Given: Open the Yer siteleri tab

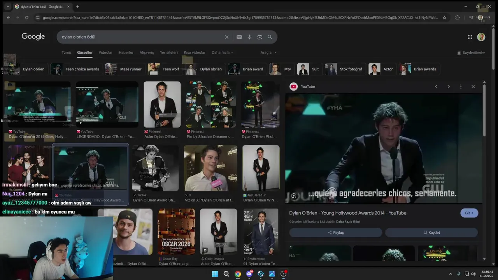Looking at the screenshot, I should click(x=169, y=52).
